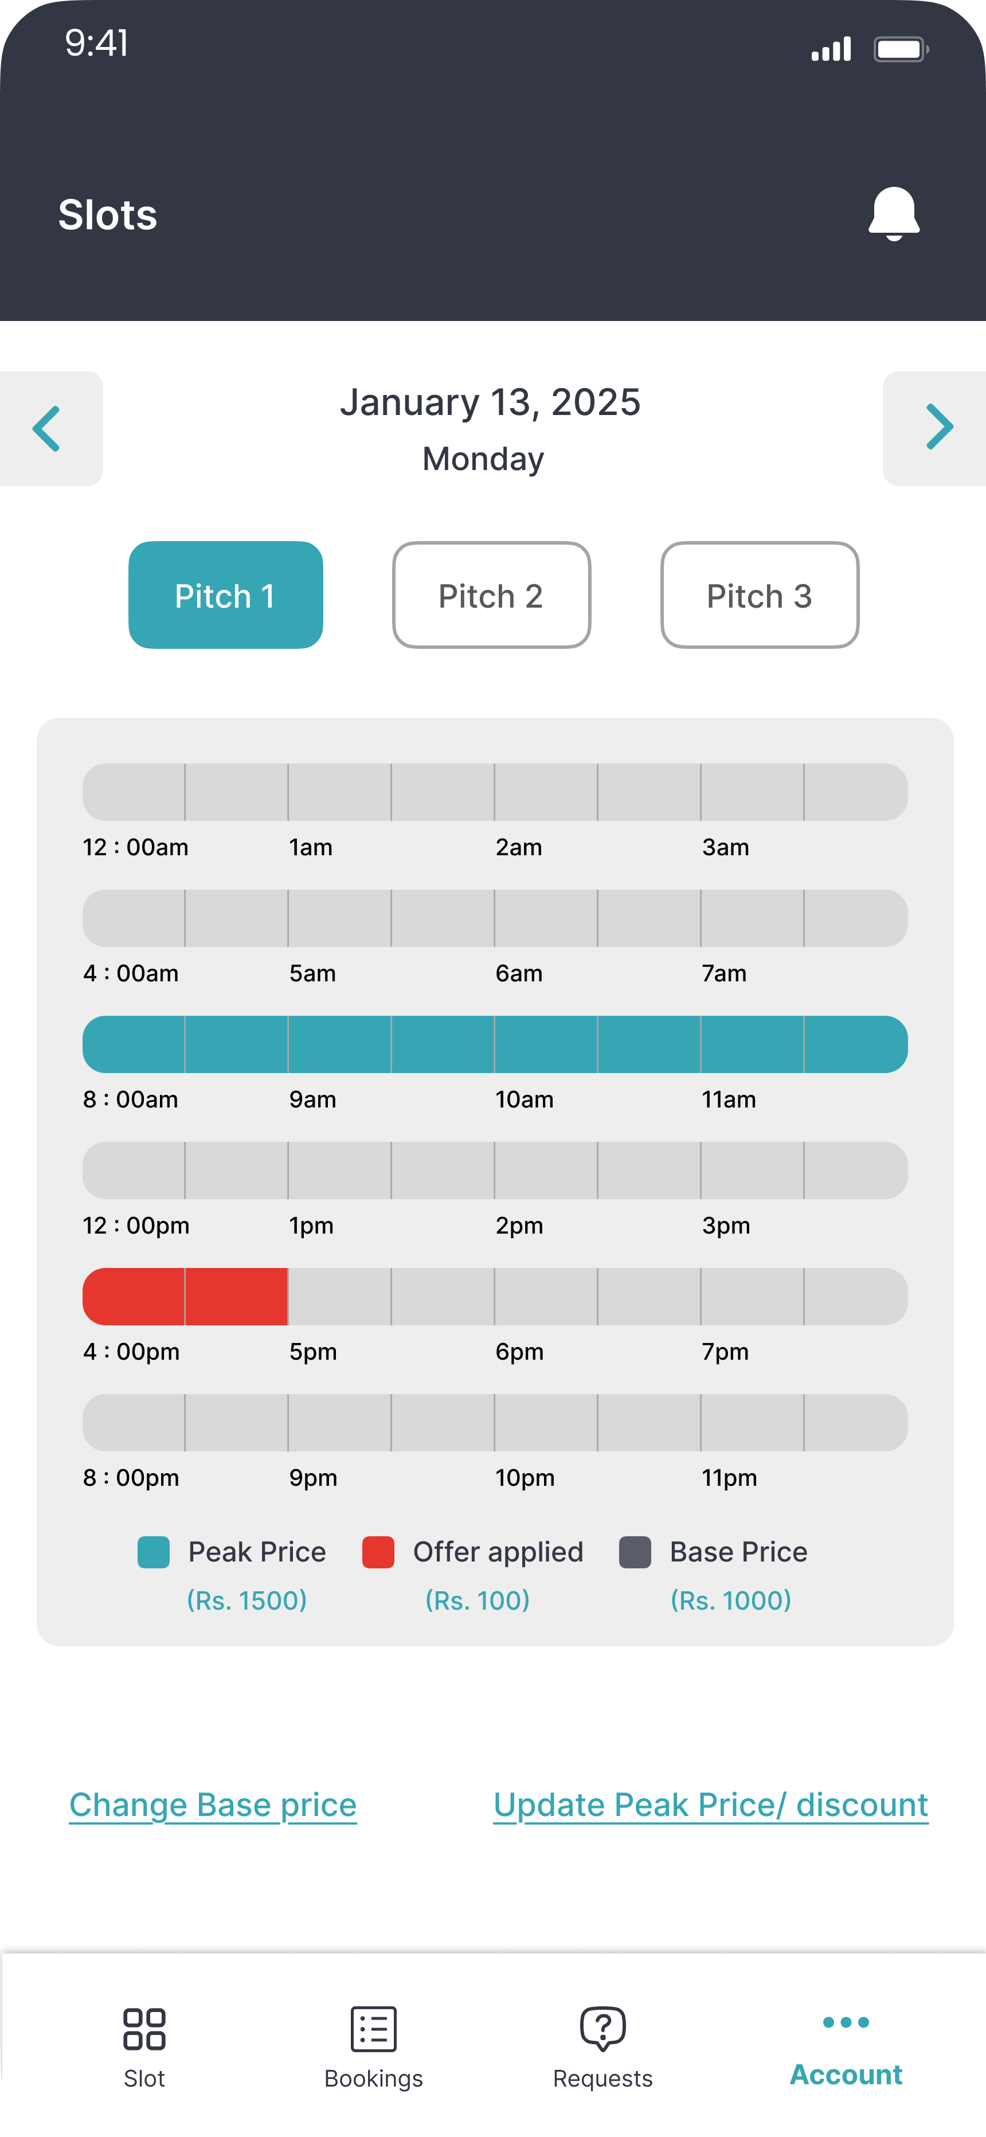Tap the notification bell icon

893,213
